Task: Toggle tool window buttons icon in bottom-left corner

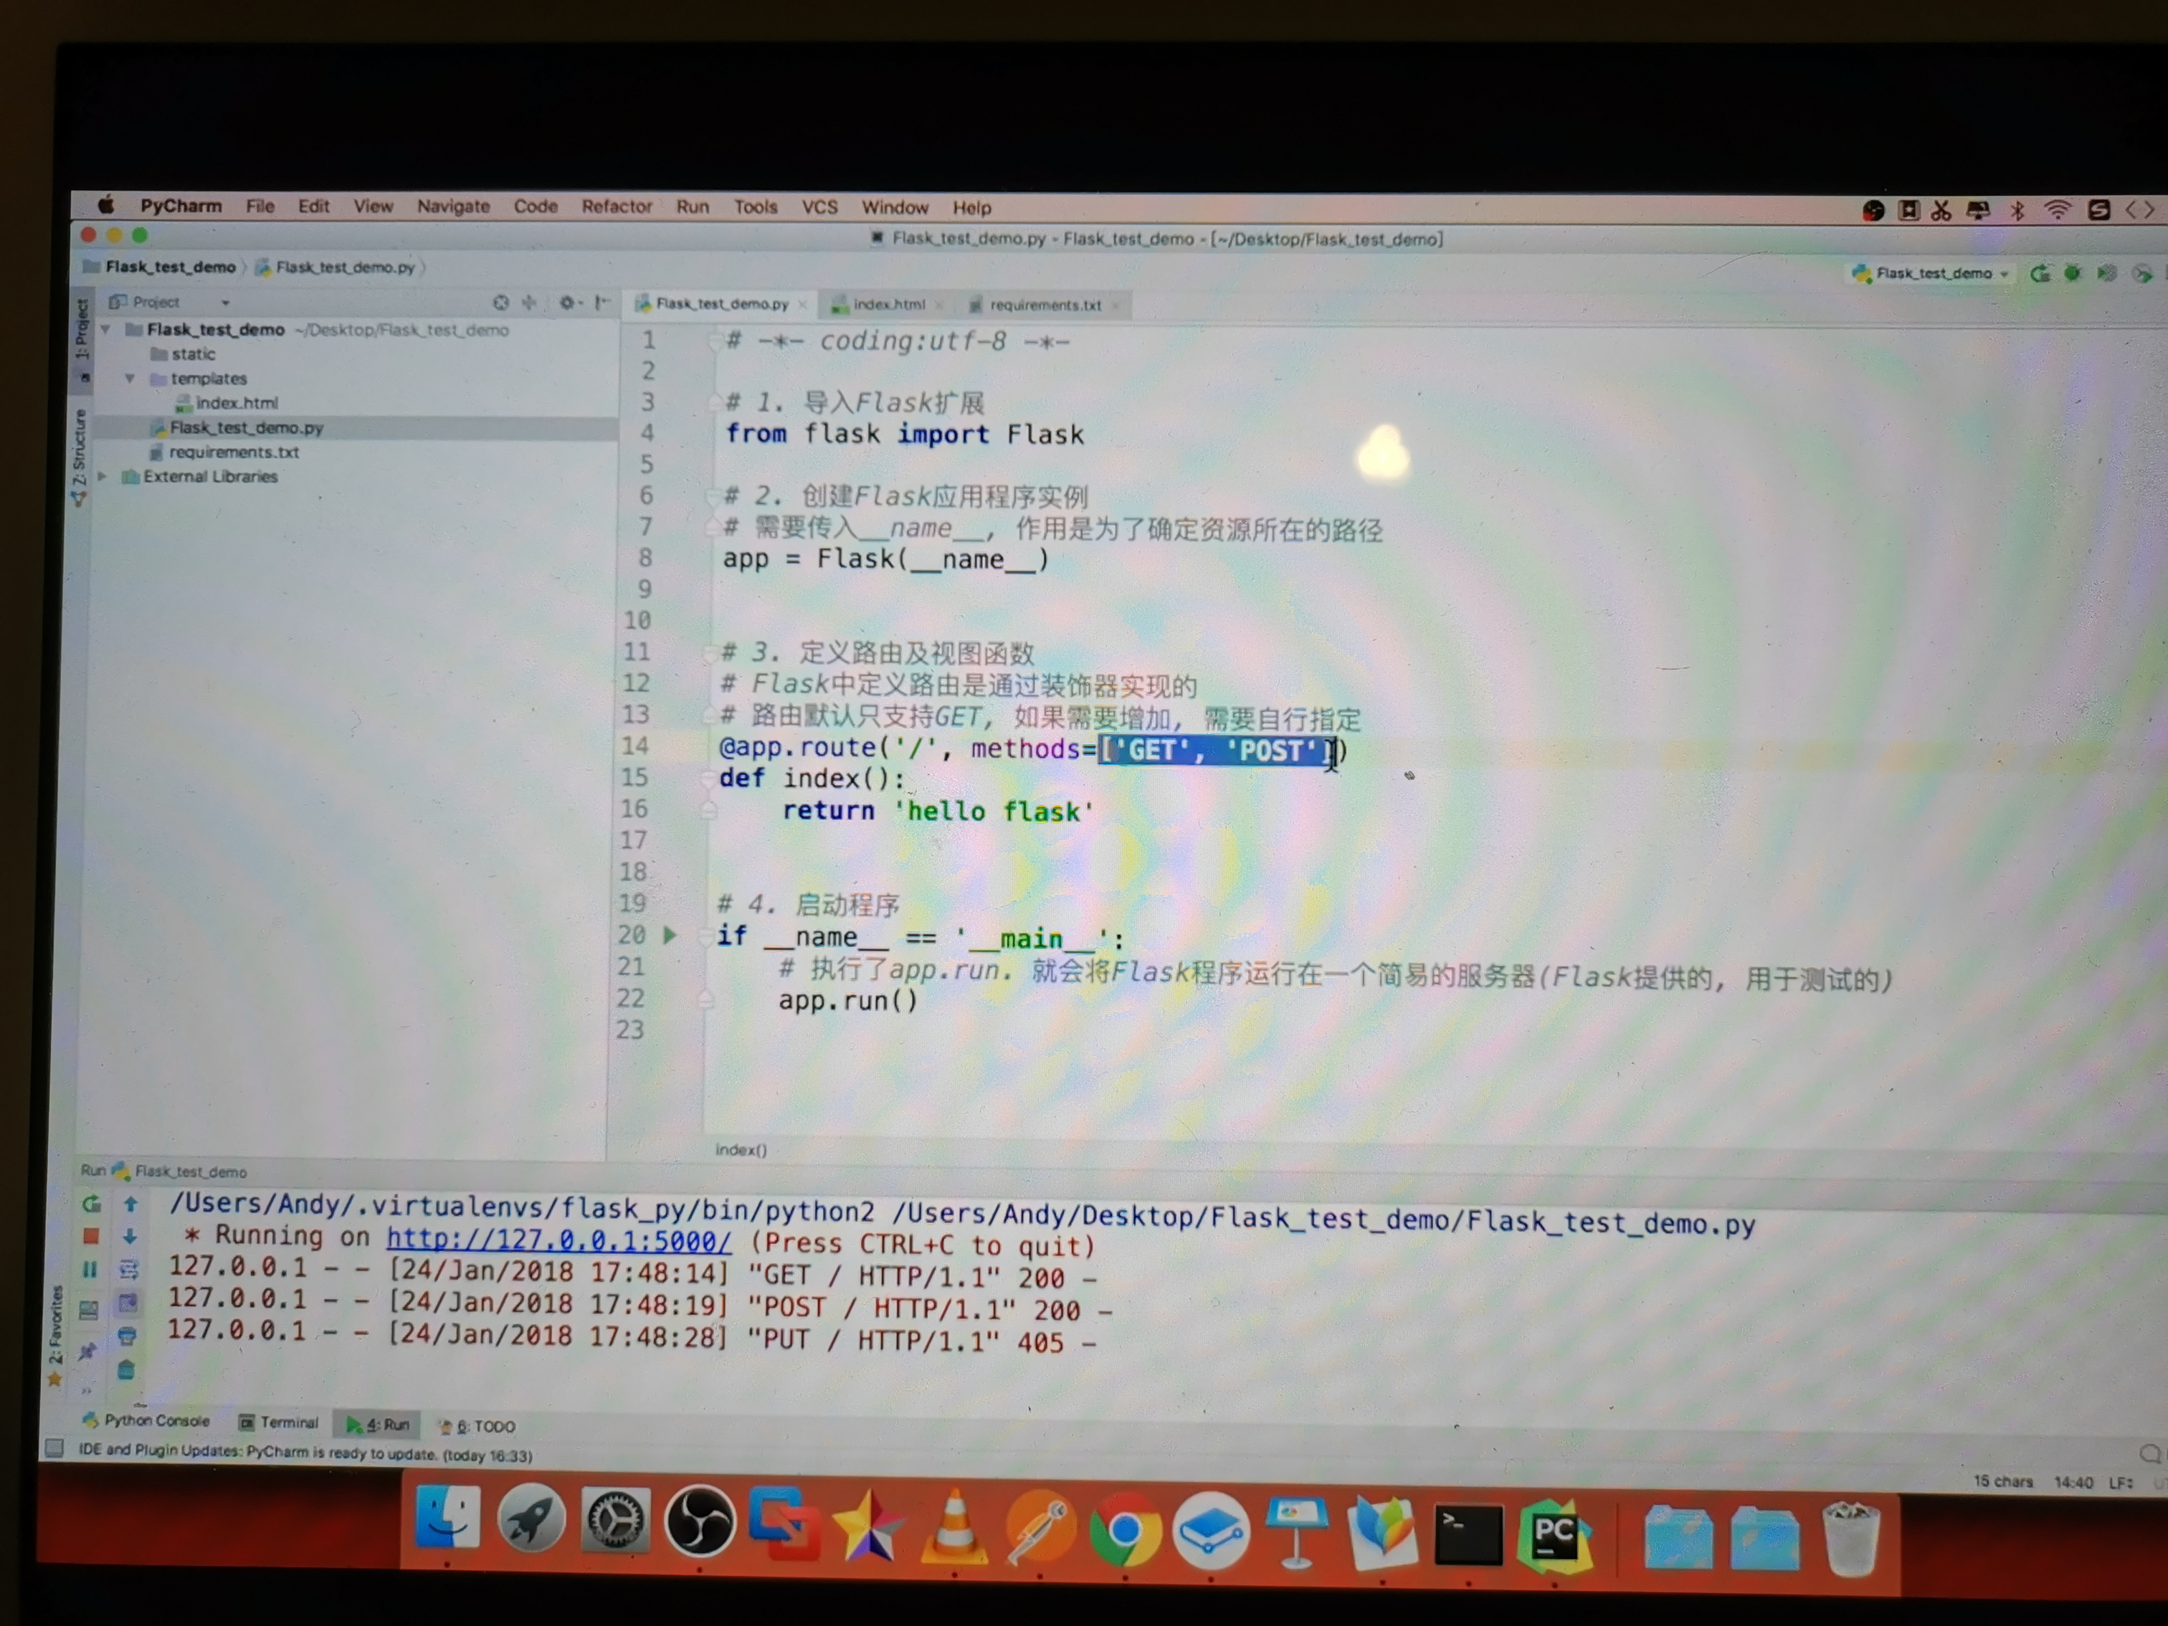Action: tap(55, 1447)
